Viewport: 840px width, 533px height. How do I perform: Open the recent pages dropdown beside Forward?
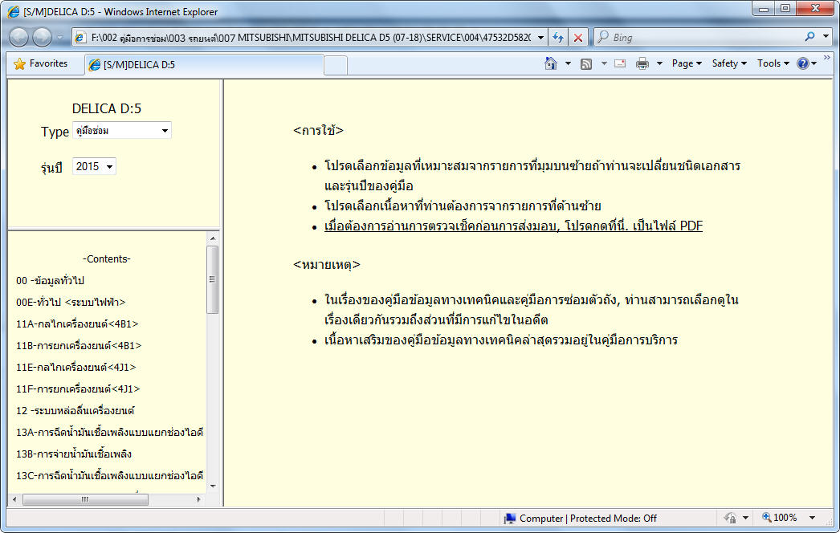60,38
